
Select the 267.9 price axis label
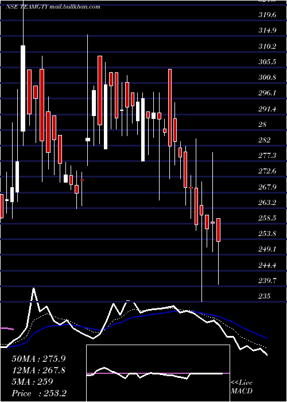pos(267,187)
